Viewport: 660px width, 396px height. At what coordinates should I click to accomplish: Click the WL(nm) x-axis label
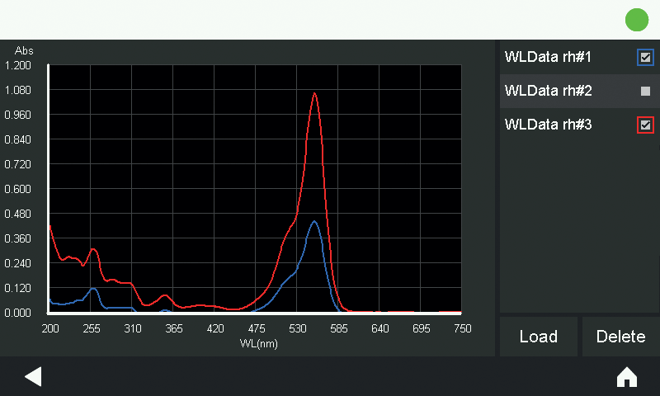(258, 343)
